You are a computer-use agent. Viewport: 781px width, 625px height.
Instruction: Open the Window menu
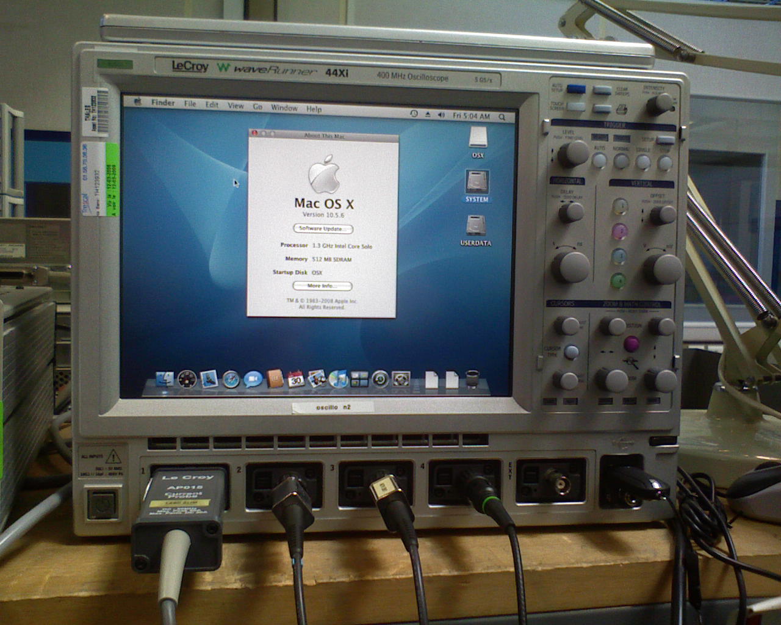[x=284, y=107]
